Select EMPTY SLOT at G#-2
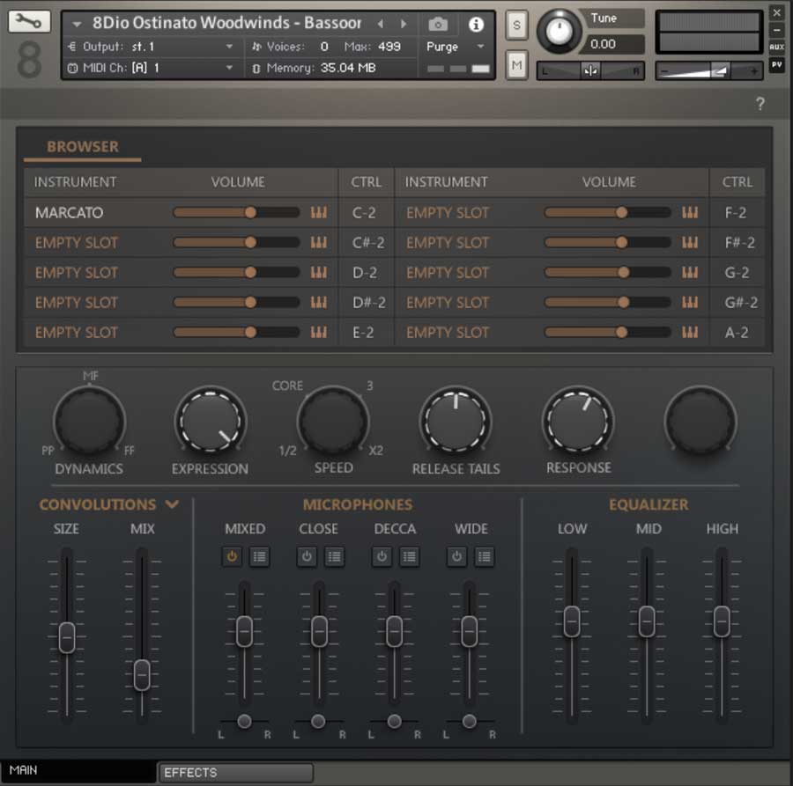Screen dimensions: 793x786 tap(448, 303)
